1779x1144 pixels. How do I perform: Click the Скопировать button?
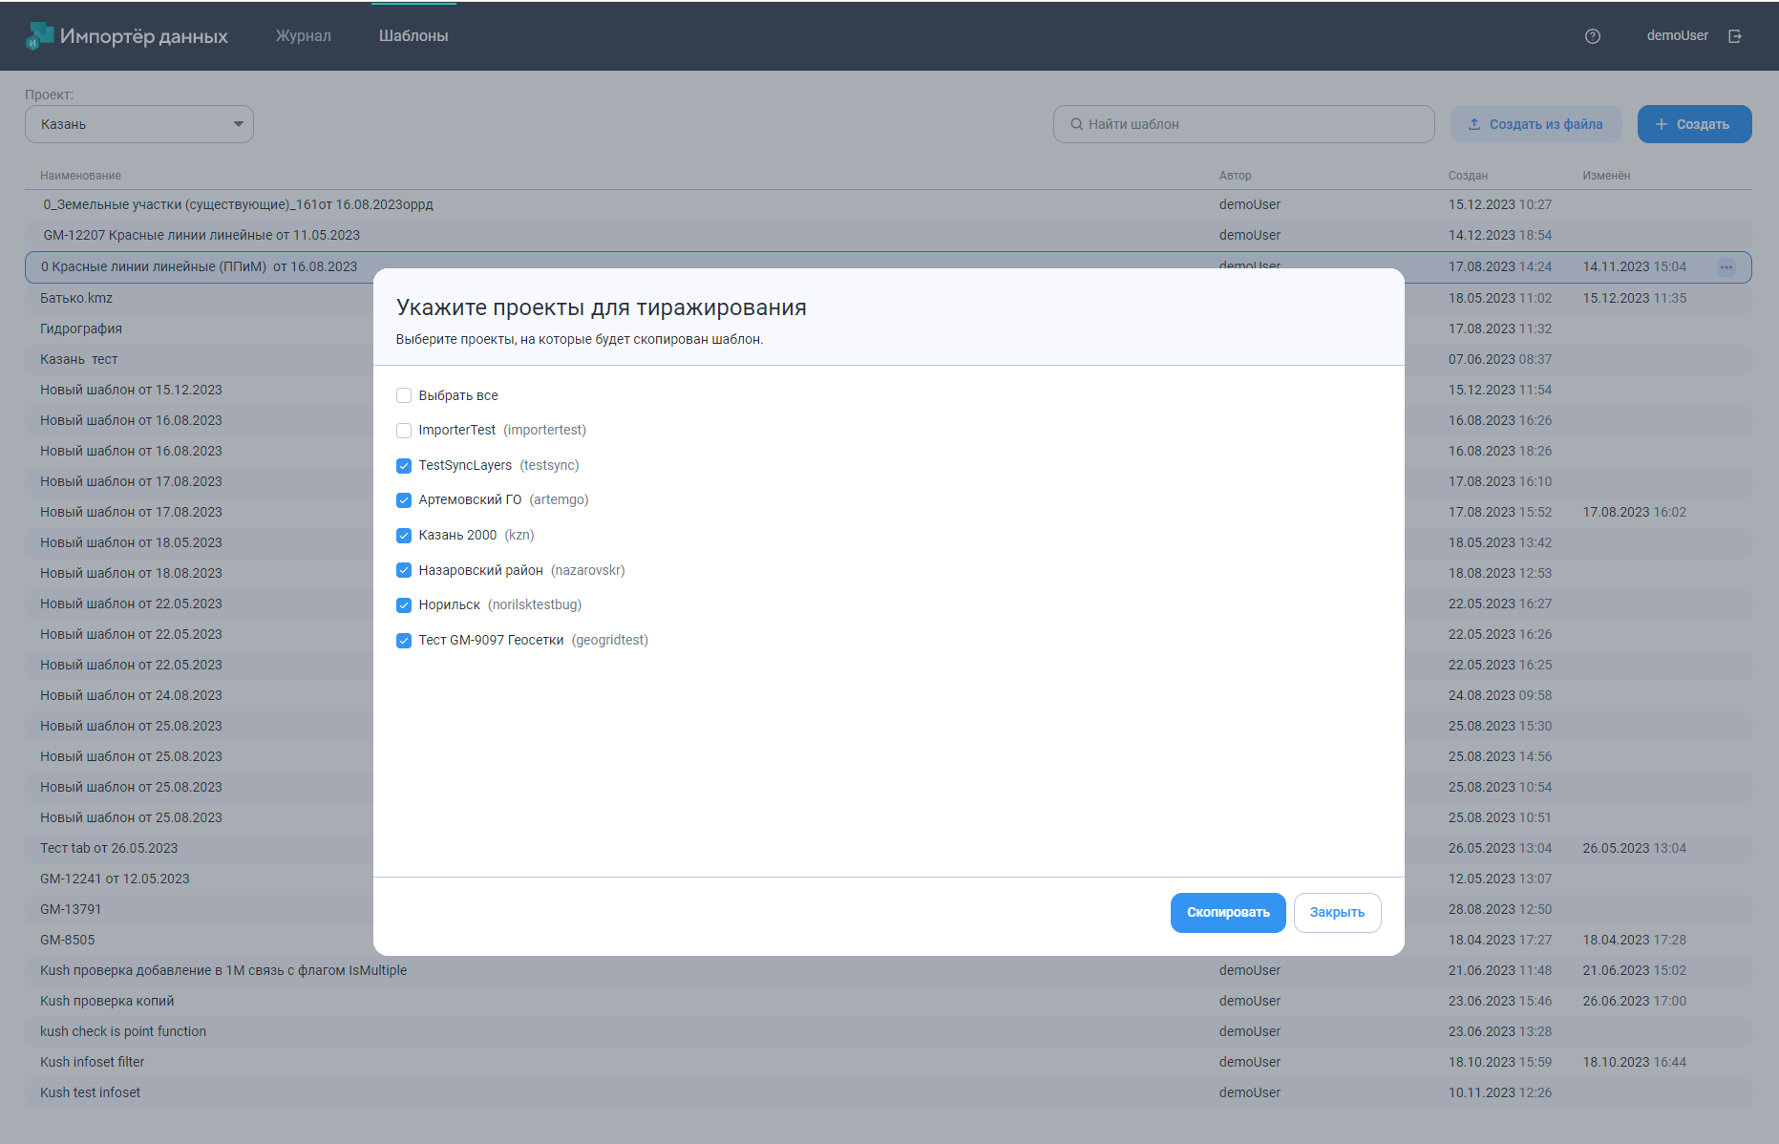click(x=1228, y=913)
